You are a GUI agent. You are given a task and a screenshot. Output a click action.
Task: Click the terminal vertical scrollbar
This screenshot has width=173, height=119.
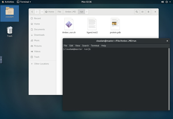(169, 79)
